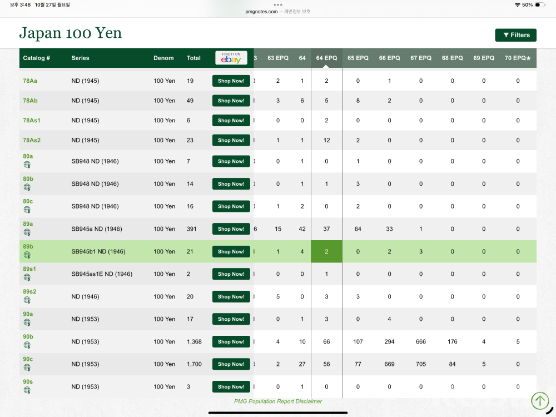Click the globe icon under catalog 90b
Screen dimensions: 556x417
pyautogui.click(x=27, y=345)
